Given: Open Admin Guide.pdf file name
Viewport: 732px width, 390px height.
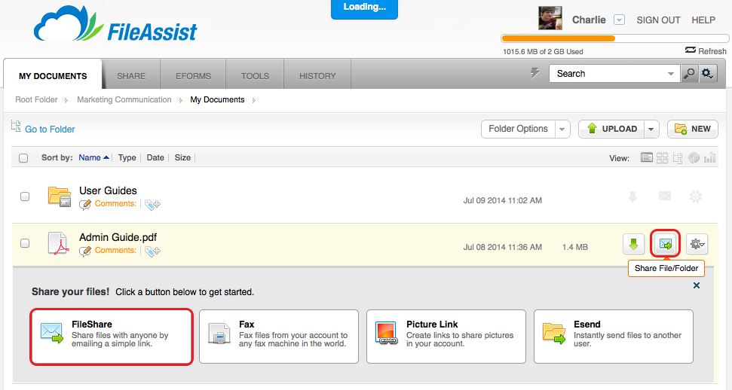Looking at the screenshot, I should pos(118,237).
